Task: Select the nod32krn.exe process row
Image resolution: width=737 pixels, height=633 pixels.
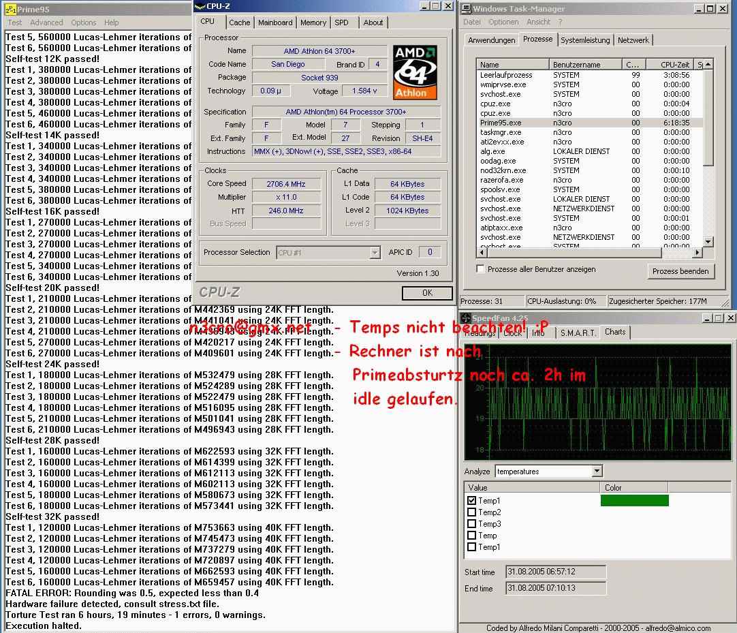Action: coord(589,170)
